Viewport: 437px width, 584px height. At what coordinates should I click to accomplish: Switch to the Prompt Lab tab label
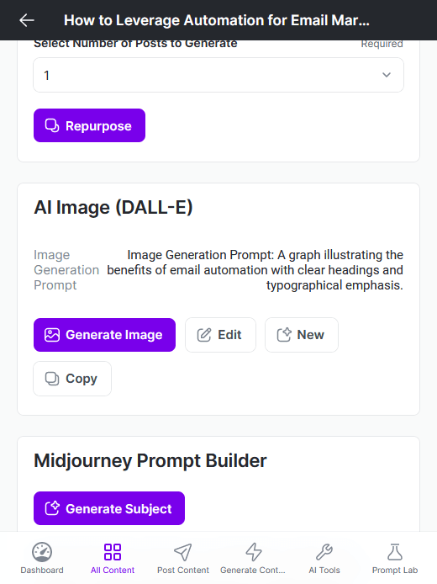[x=395, y=571]
